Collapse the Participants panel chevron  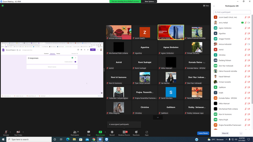point(214,6)
